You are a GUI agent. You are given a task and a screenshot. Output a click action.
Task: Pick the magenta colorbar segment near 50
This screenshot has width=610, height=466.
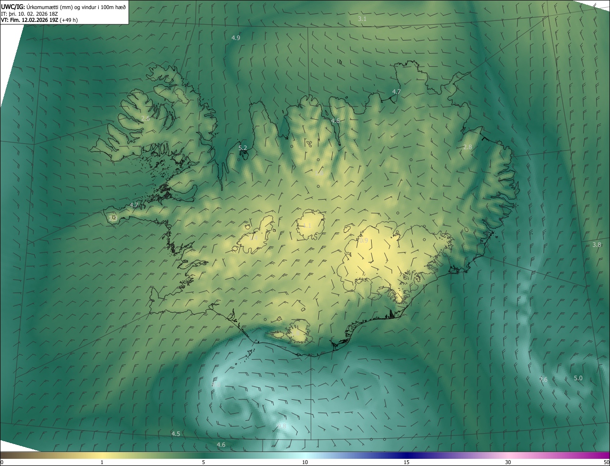pyautogui.click(x=604, y=456)
